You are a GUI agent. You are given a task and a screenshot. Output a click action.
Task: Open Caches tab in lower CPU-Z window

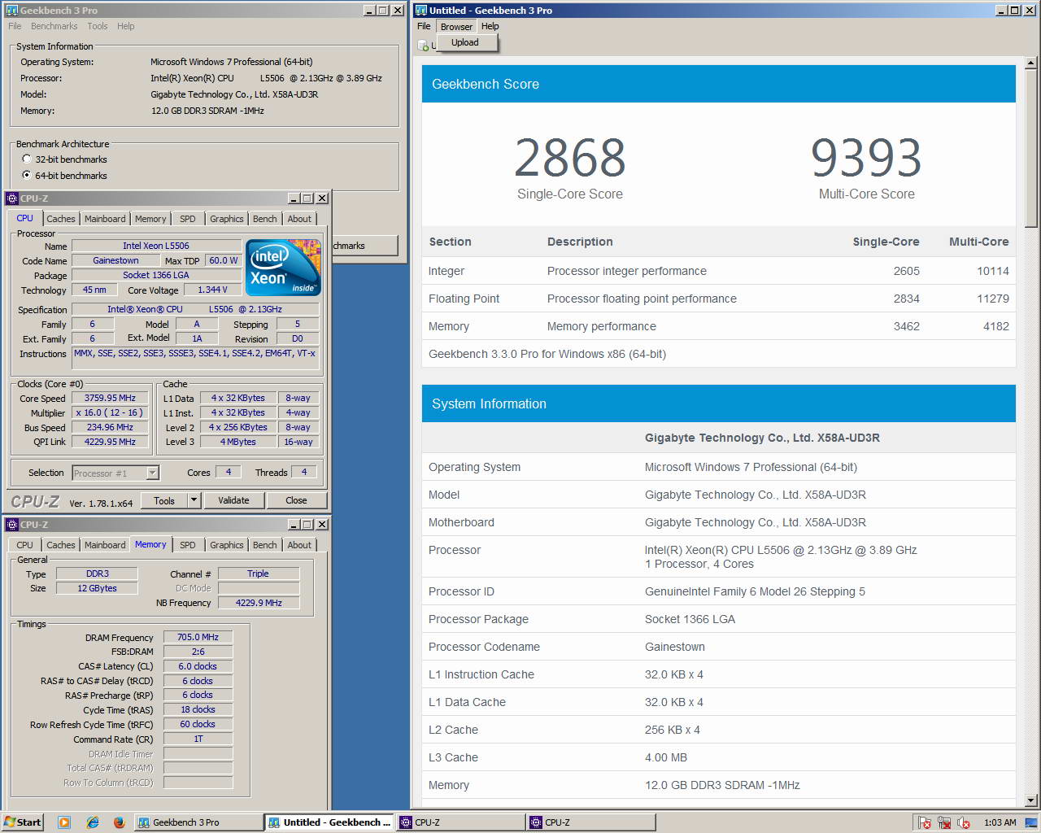[x=61, y=545]
